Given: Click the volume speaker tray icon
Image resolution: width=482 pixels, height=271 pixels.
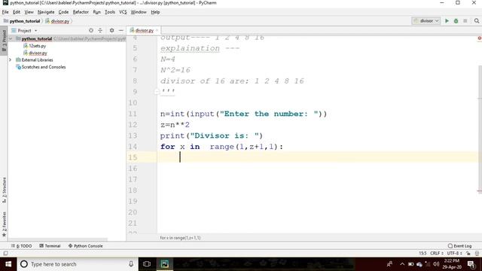Looking at the screenshot, I should tap(436, 264).
